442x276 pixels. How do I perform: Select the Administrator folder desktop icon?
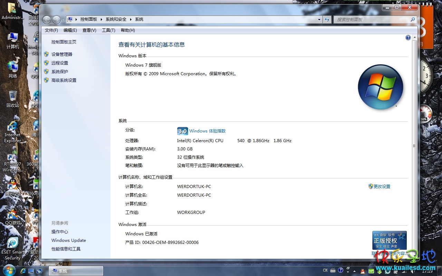click(x=12, y=11)
